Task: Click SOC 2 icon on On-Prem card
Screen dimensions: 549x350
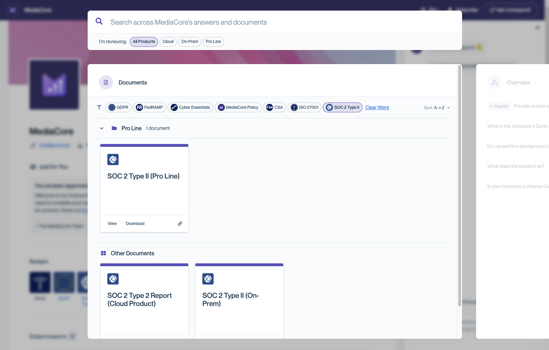Action: [208, 279]
